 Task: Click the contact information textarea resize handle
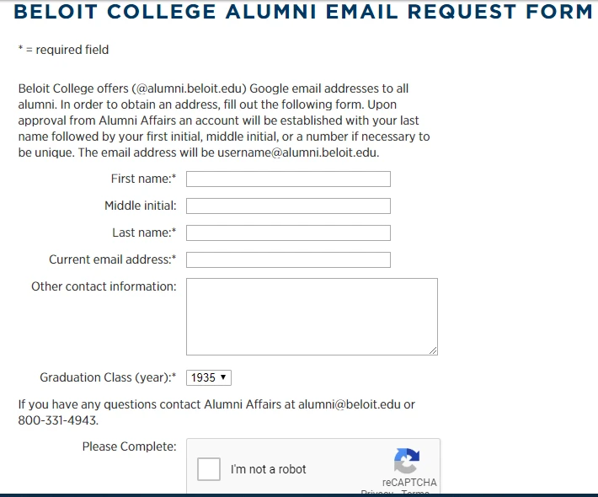tap(433, 350)
